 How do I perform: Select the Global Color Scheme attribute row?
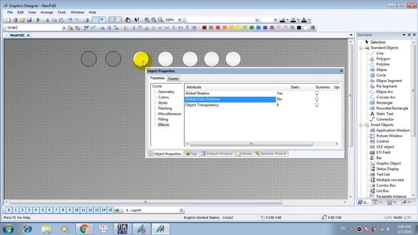coord(230,99)
